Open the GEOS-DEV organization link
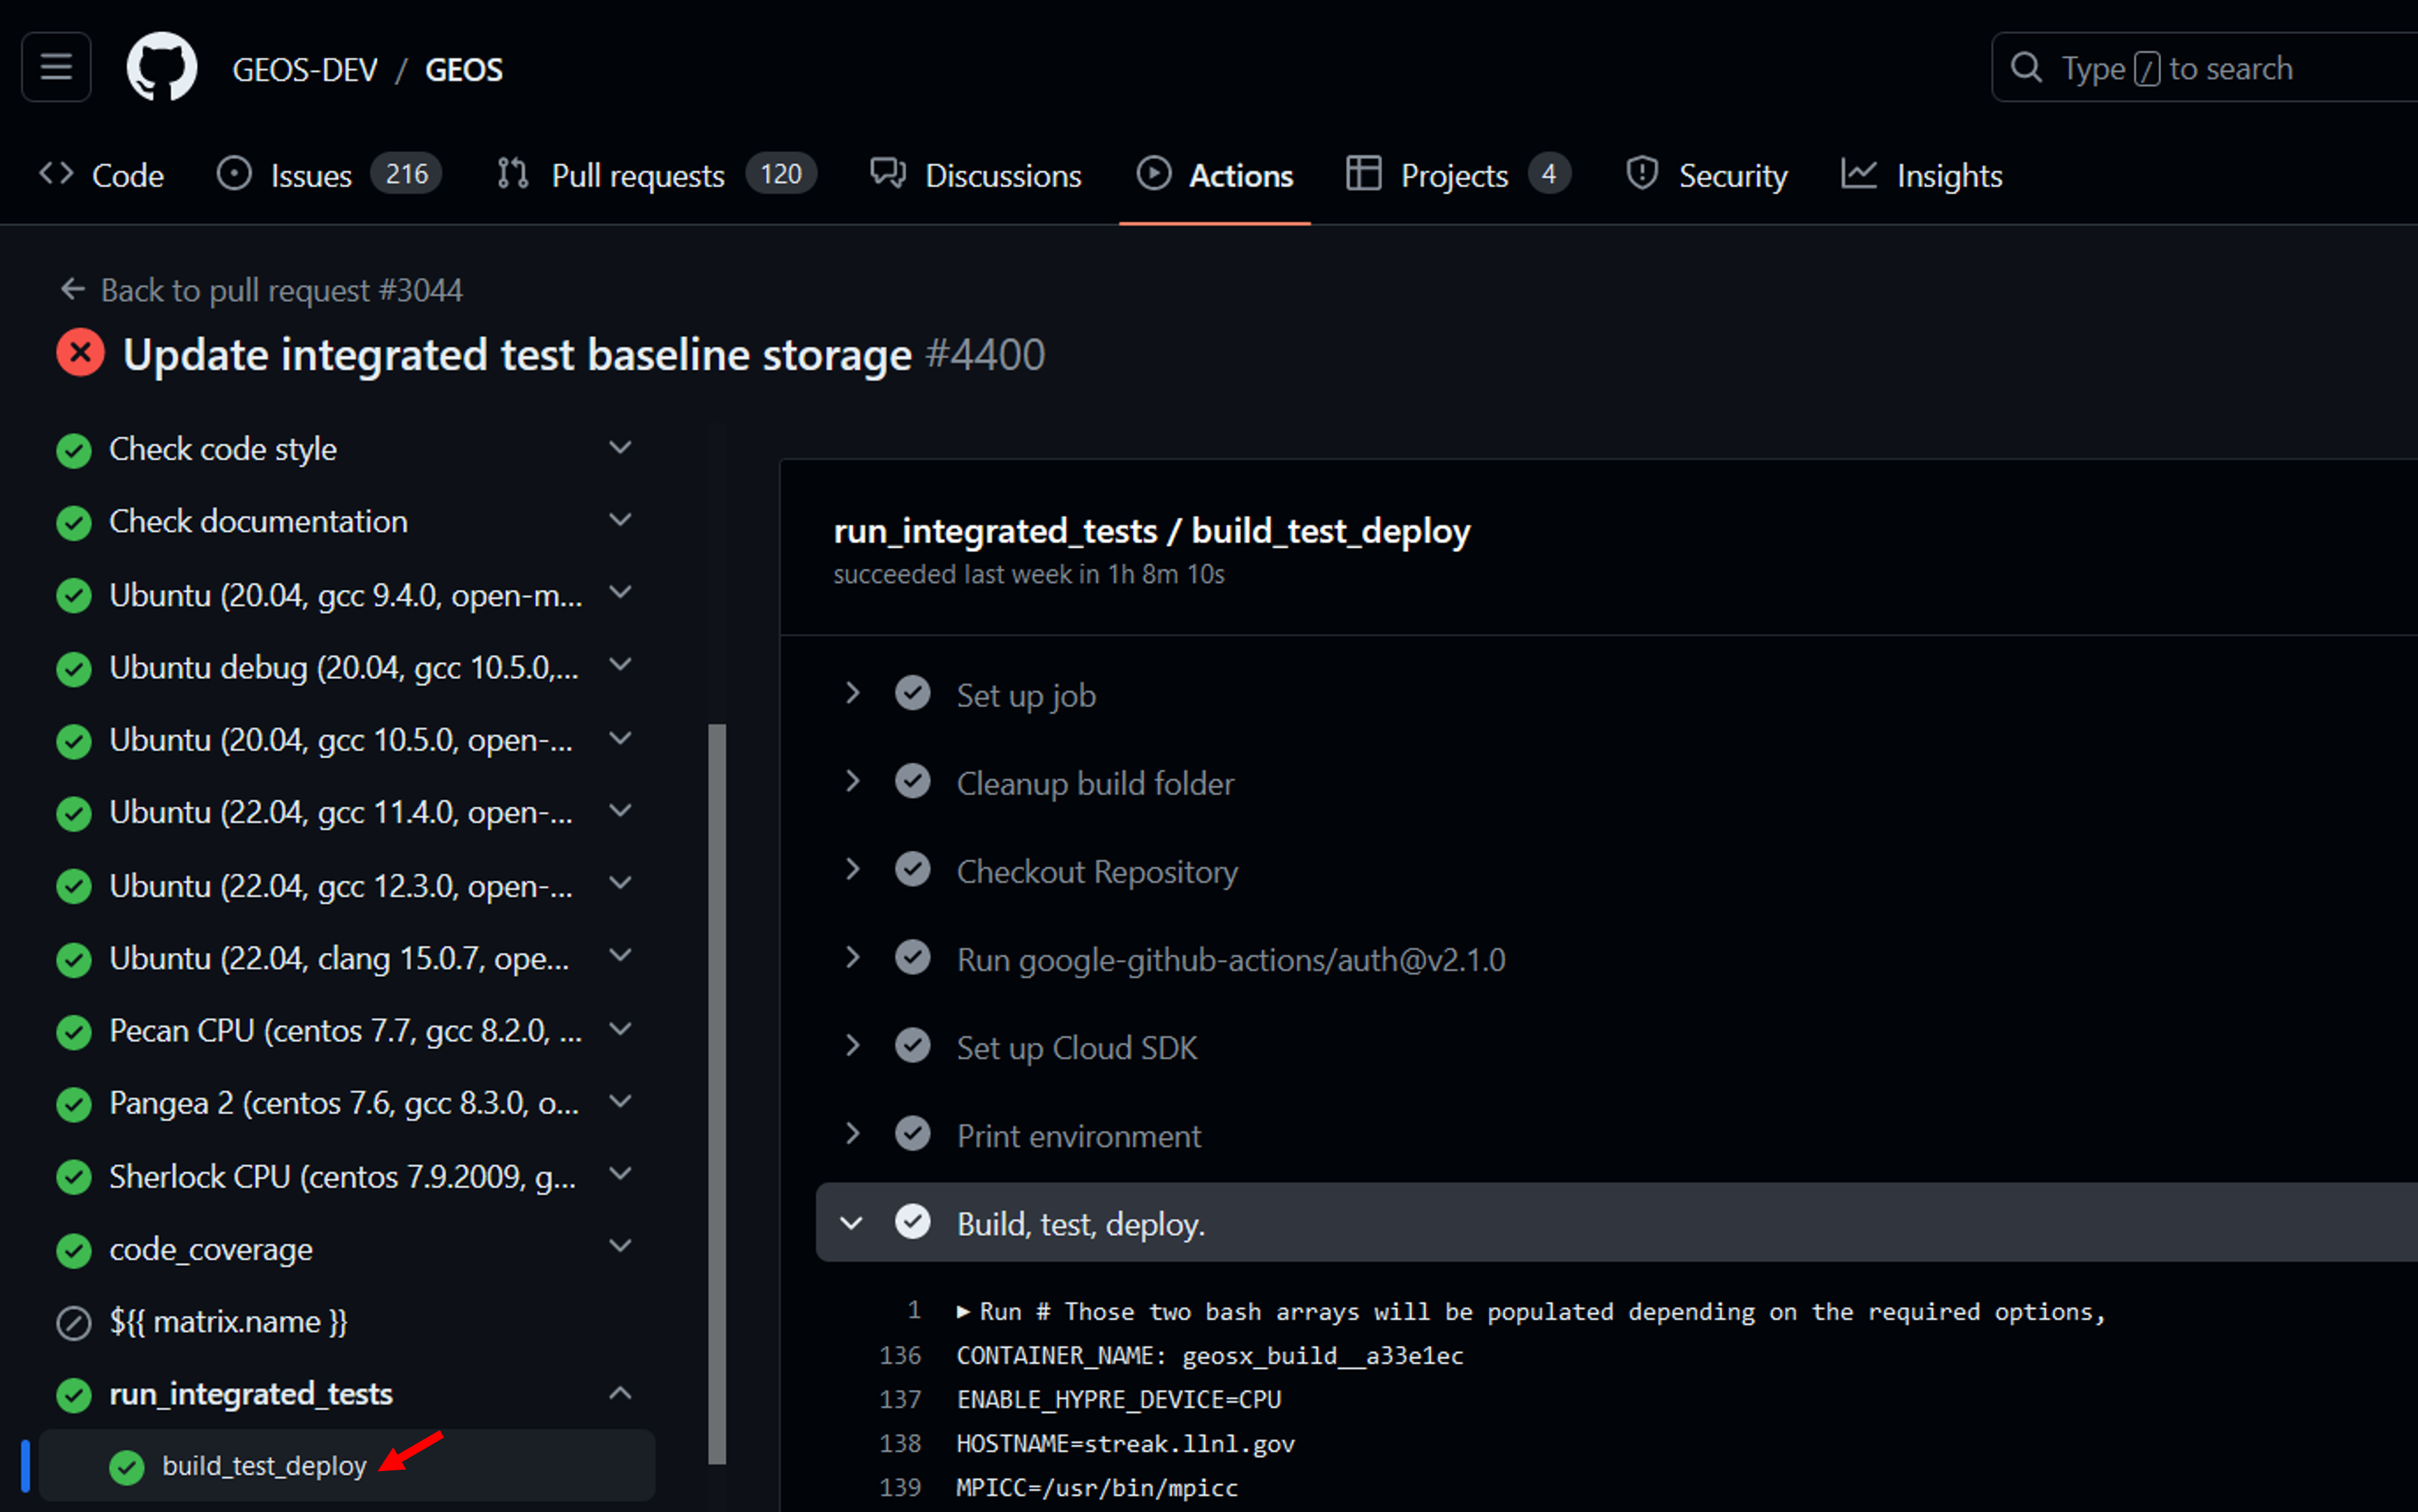Viewport: 2418px width, 1512px height. (305, 69)
